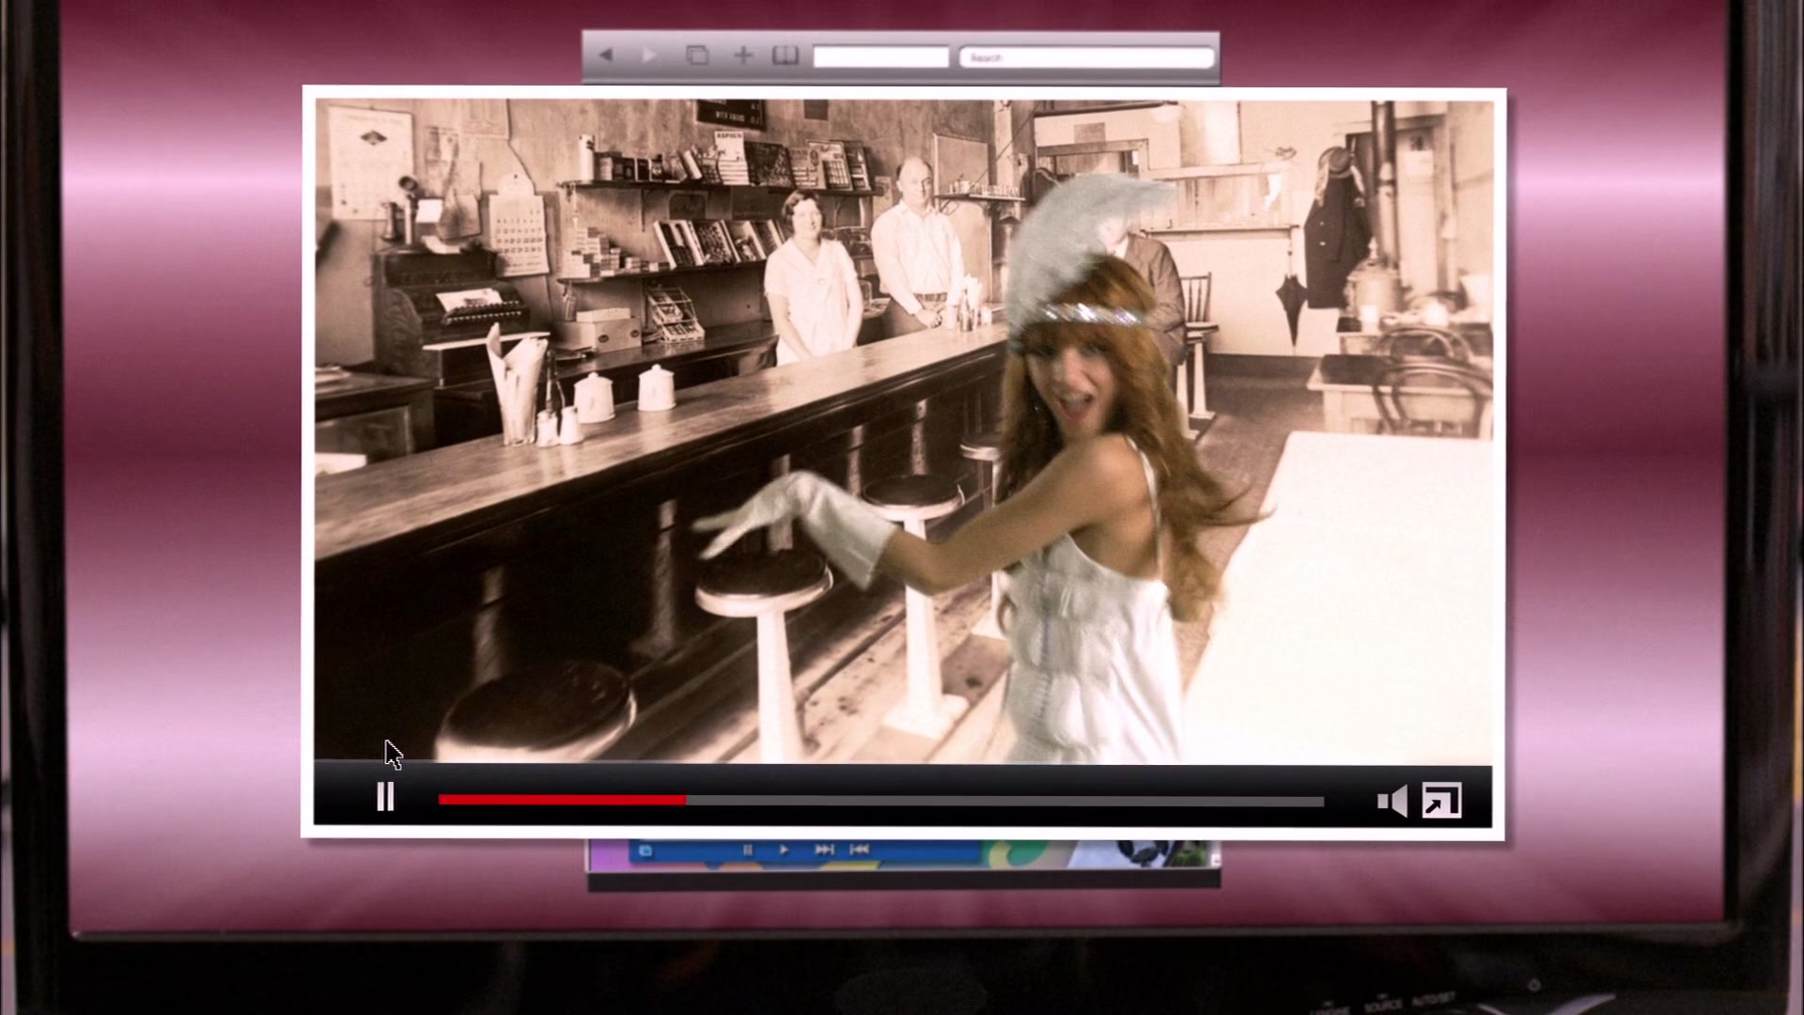Skip to next track in the background media bar
The width and height of the screenshot is (1804, 1015).
click(824, 850)
